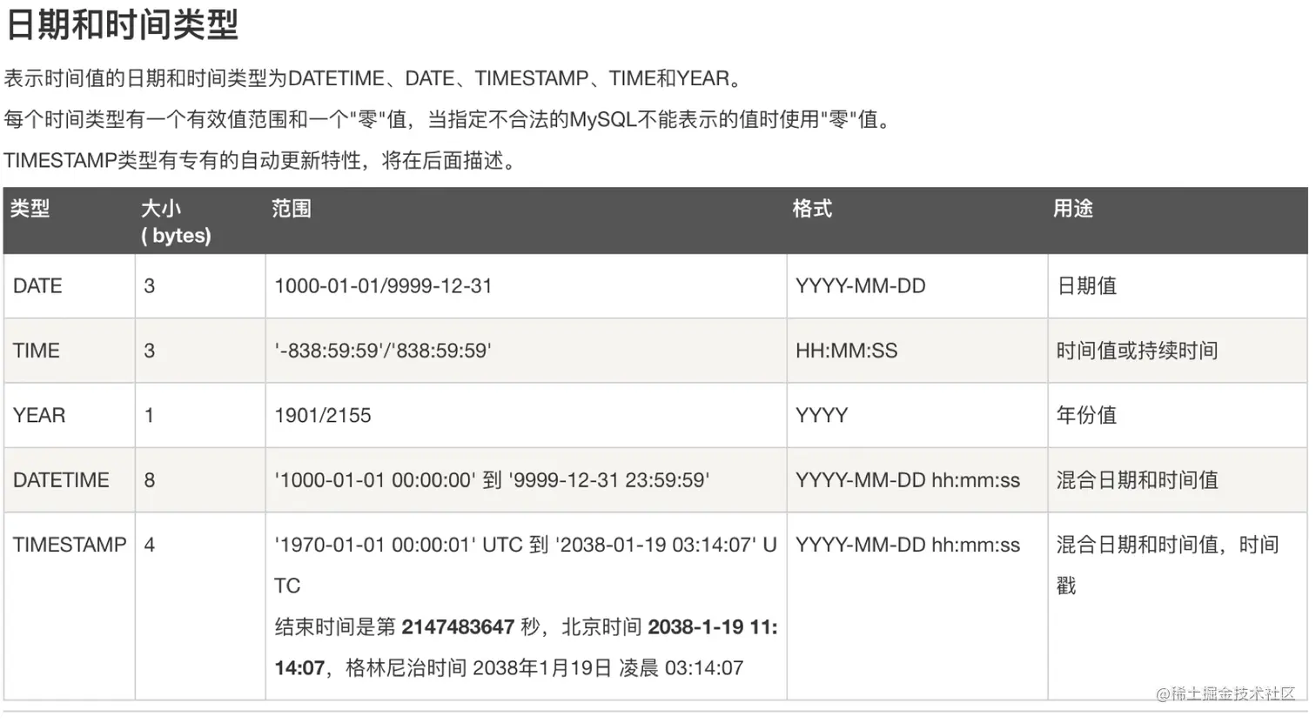Click the 1000-01-01/9999-12-31 range cell
This screenshot has width=1316, height=723.
(383, 286)
